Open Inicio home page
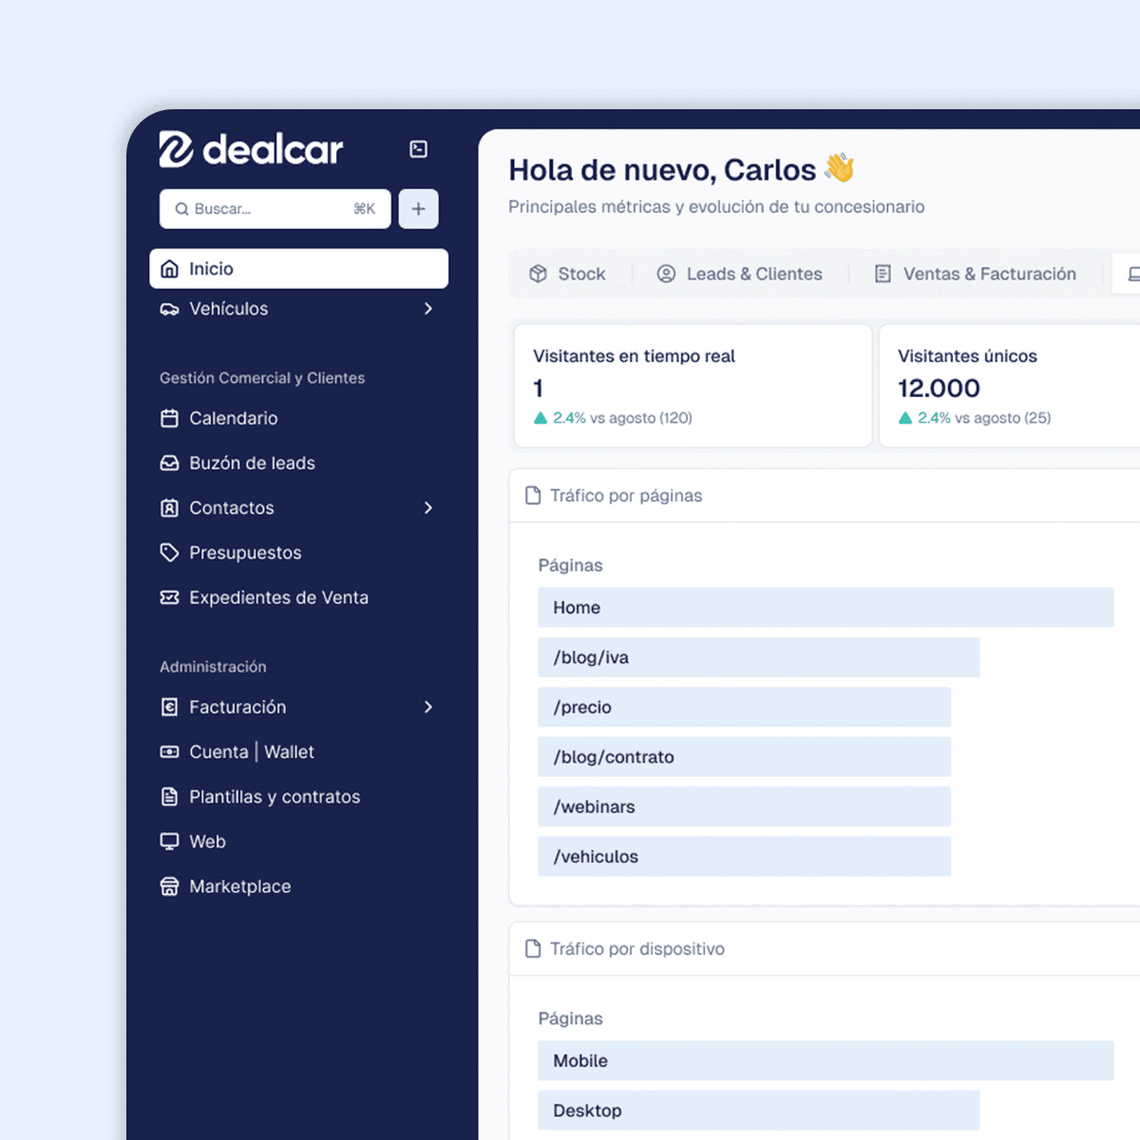Viewport: 1140px width, 1140px height. tap(298, 269)
